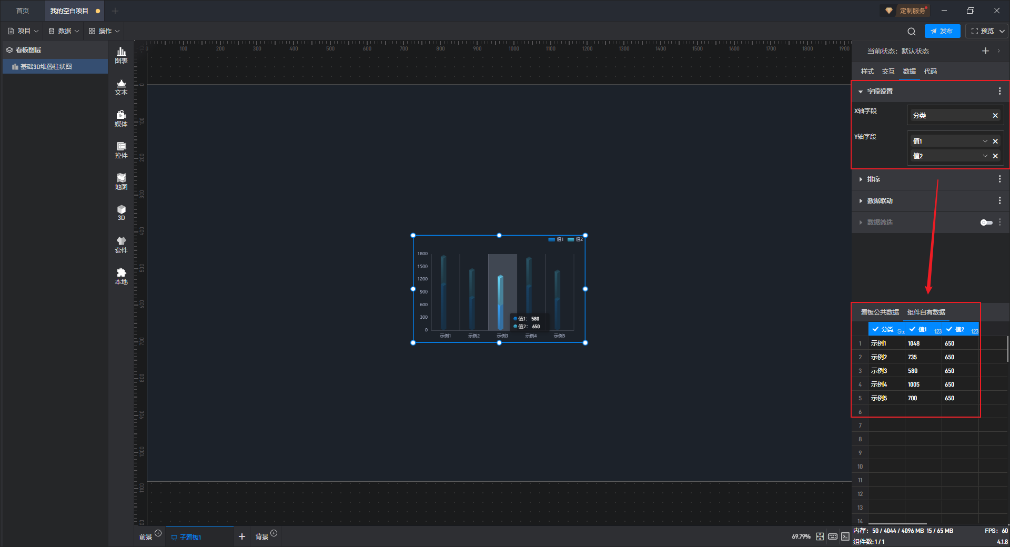Click cell 示例1 in data table
The width and height of the screenshot is (1010, 547).
point(886,343)
